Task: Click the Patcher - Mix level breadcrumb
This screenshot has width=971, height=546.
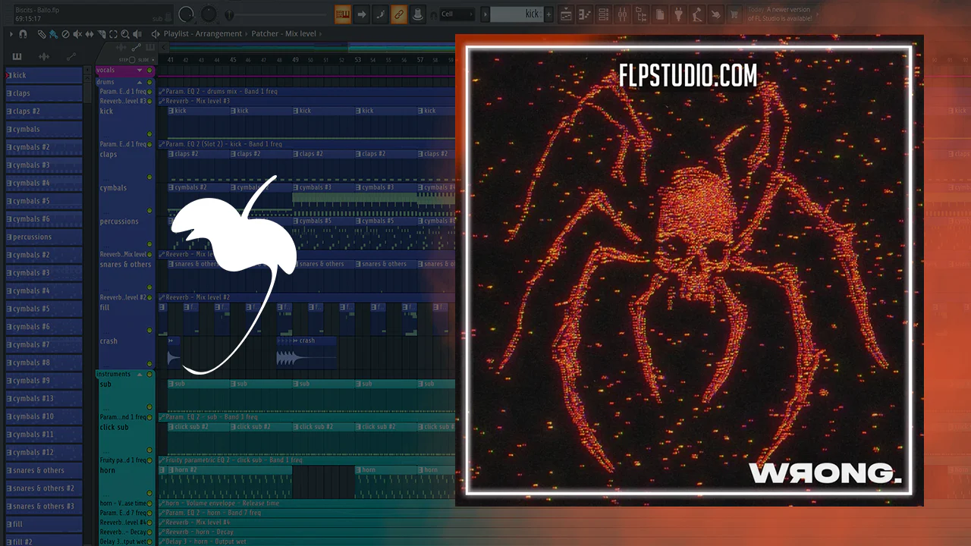Action: 284,34
